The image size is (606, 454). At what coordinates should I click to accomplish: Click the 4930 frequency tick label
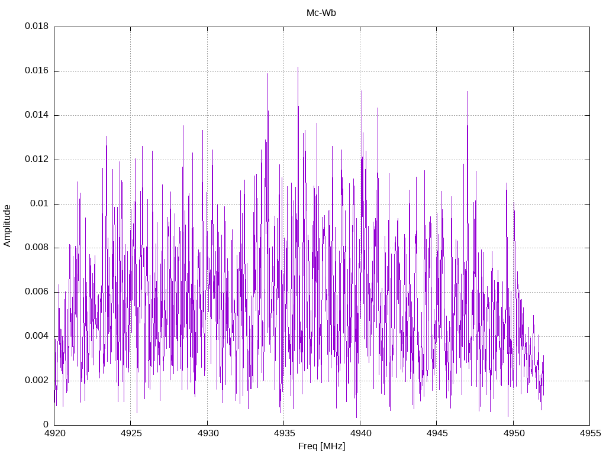tap(208, 433)
